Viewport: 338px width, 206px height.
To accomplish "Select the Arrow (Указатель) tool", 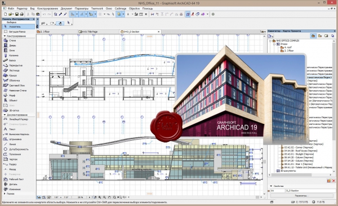I will 18,26.
